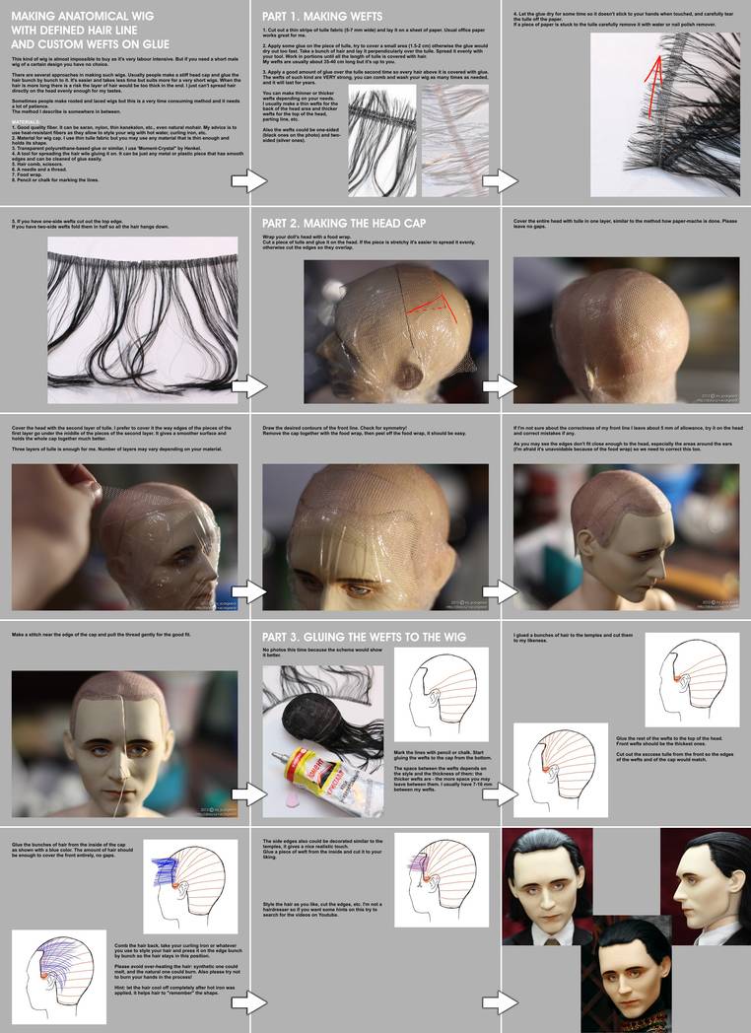Click the 'This kind of wig is almost impossible' intro paragraph

click(x=125, y=61)
